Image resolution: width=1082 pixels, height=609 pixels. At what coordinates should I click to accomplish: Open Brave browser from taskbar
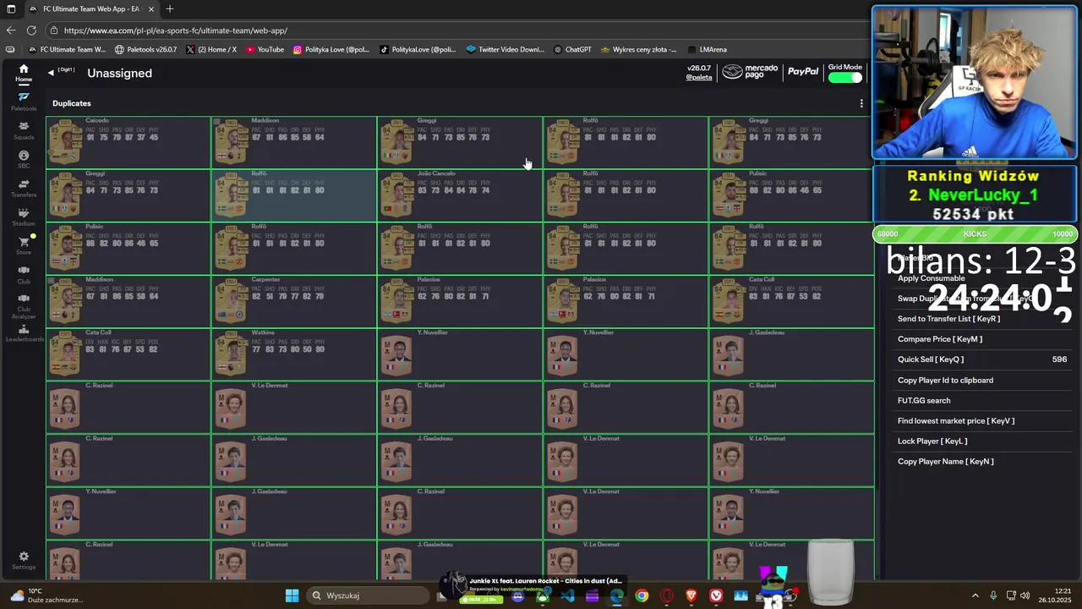click(x=691, y=596)
